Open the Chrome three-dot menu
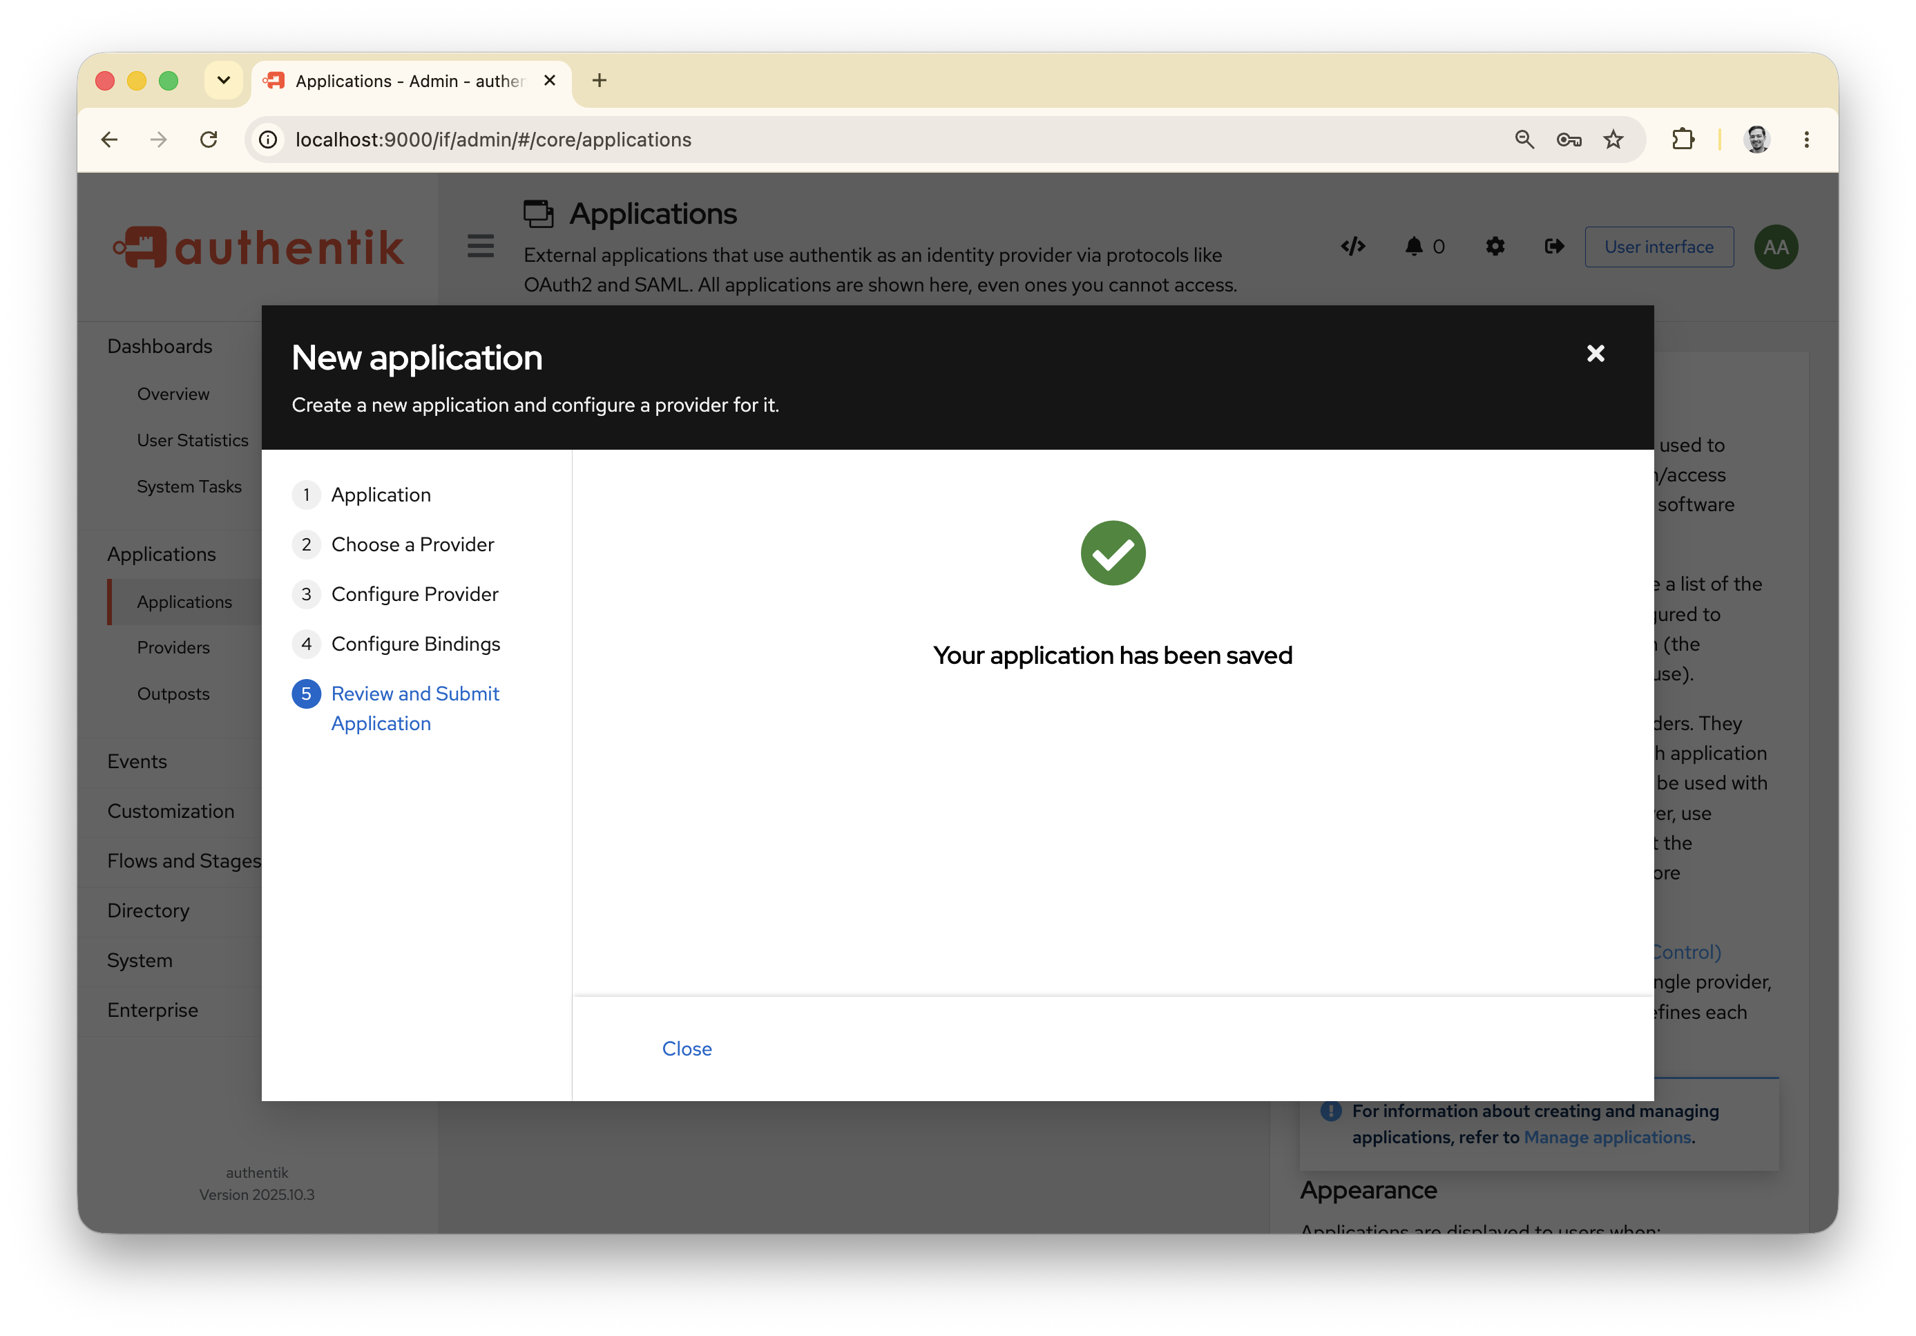This screenshot has width=1916, height=1336. [1807, 140]
